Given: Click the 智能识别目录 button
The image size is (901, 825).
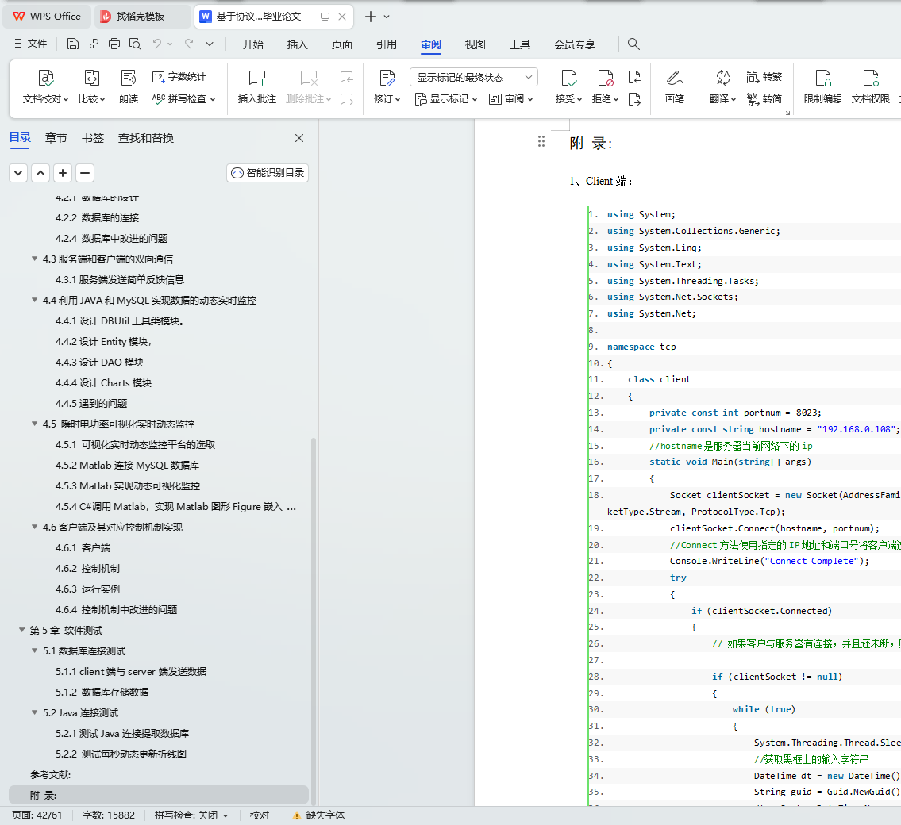Looking at the screenshot, I should tap(268, 173).
